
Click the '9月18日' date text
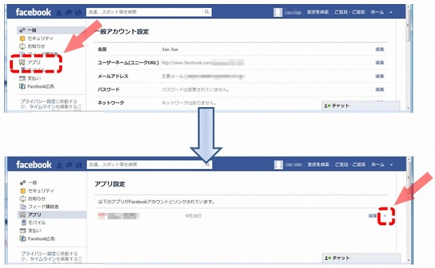pyautogui.click(x=193, y=216)
